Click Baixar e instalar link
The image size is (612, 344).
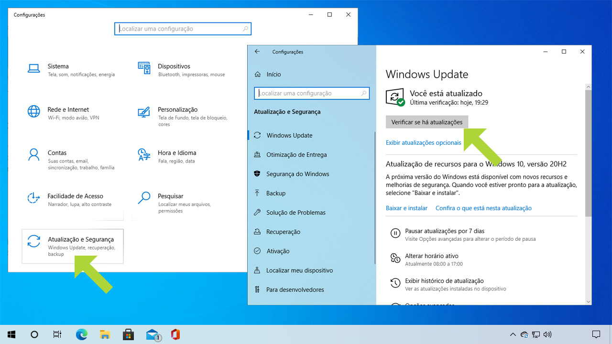(x=406, y=208)
